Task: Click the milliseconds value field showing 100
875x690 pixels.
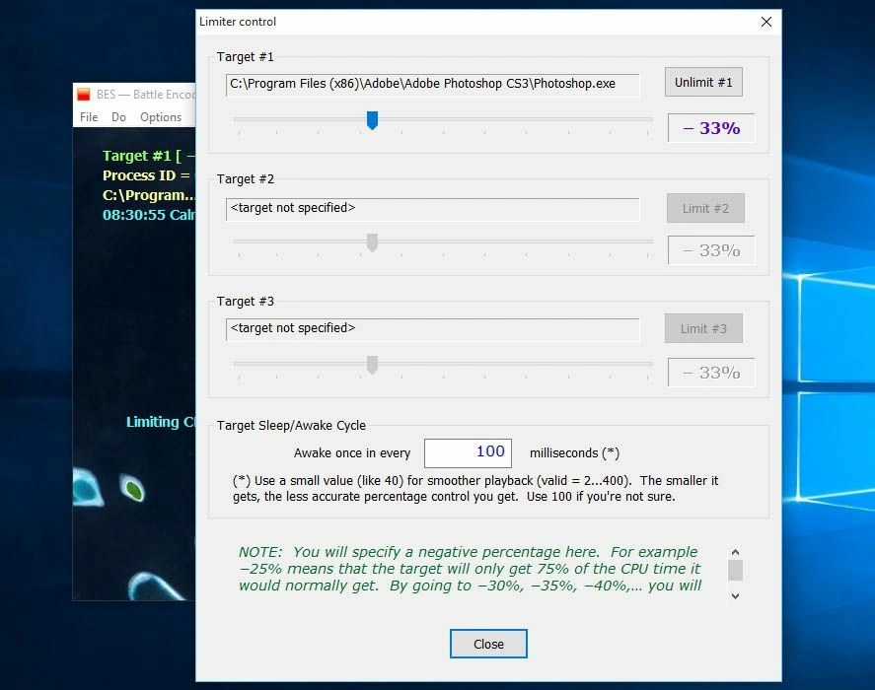Action: (468, 452)
